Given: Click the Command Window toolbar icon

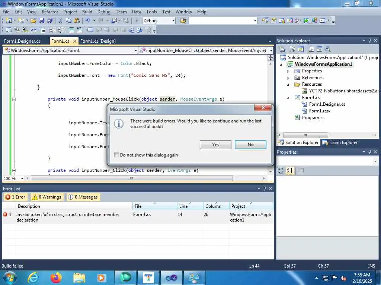Looking at the screenshot, I should [x=323, y=21].
